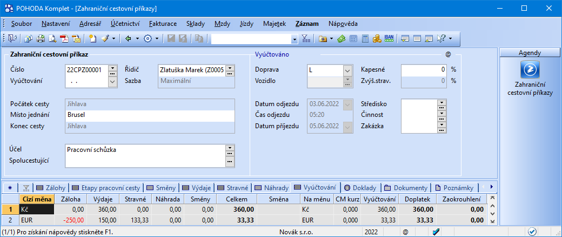This screenshot has width=562, height=237.
Task: Open the Číslo field dropdown arrow
Action: point(112,68)
